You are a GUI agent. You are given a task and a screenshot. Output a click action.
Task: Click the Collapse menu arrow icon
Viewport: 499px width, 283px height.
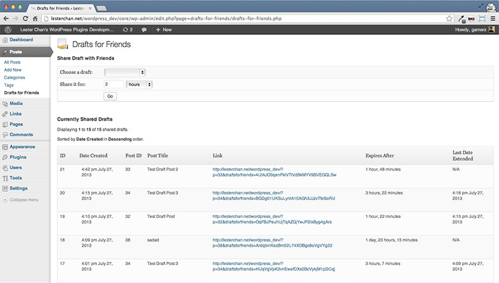(5, 200)
